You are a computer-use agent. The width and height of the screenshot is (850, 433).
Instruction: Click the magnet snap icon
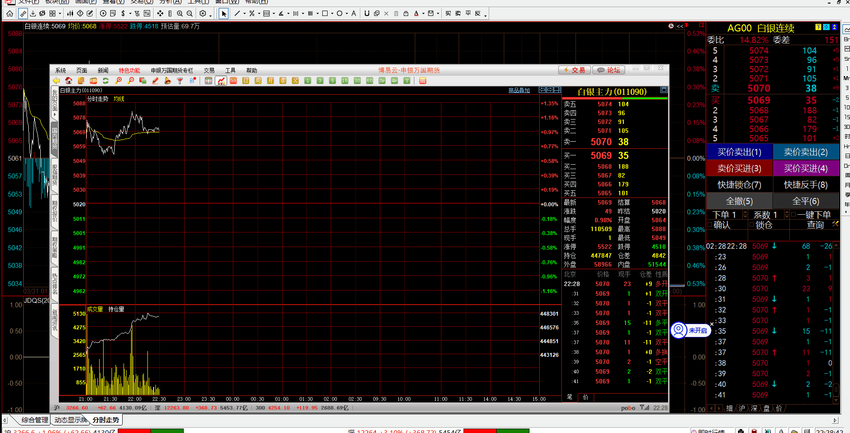point(367,14)
